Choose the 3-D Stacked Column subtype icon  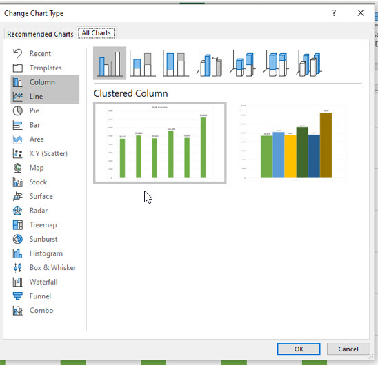pyautogui.click(x=243, y=64)
